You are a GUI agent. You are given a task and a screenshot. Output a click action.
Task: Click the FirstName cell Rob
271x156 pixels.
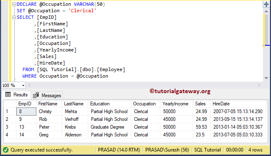49,119
